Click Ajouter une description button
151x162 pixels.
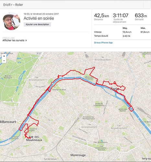coord(37,24)
